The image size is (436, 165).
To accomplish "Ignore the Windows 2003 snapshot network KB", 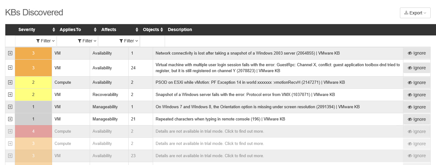I will (417, 53).
